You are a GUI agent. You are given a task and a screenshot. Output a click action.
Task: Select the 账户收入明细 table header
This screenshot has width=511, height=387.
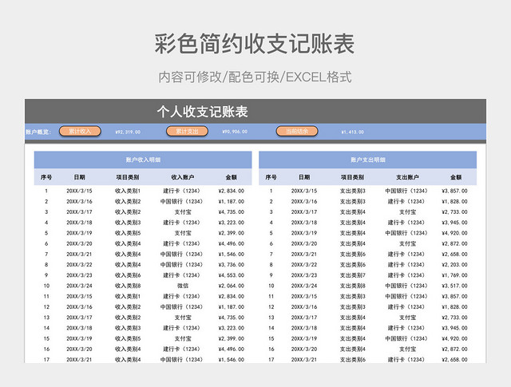[x=143, y=160]
